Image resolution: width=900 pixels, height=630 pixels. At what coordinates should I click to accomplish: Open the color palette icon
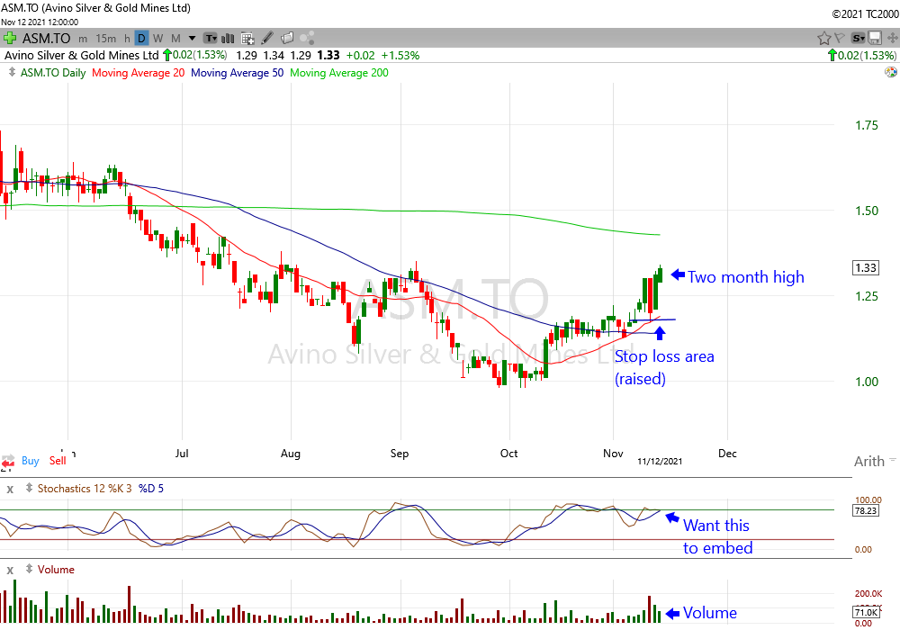click(891, 72)
